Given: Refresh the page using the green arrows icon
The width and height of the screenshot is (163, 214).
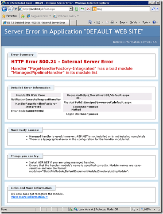Looking at the screenshot, I should (82, 9).
